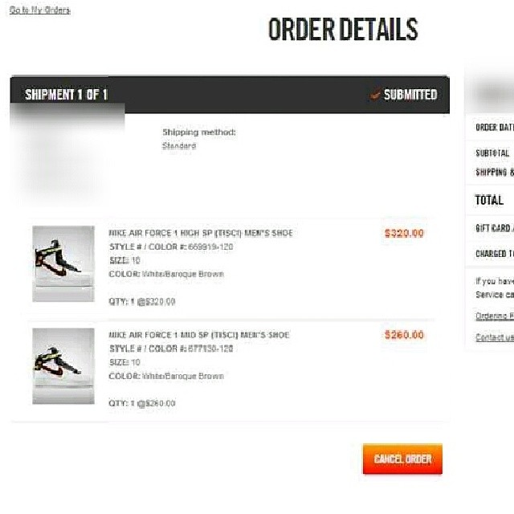Click the Gift Card row in the summary
Viewport: 514px width, 514px height.
pos(490,228)
